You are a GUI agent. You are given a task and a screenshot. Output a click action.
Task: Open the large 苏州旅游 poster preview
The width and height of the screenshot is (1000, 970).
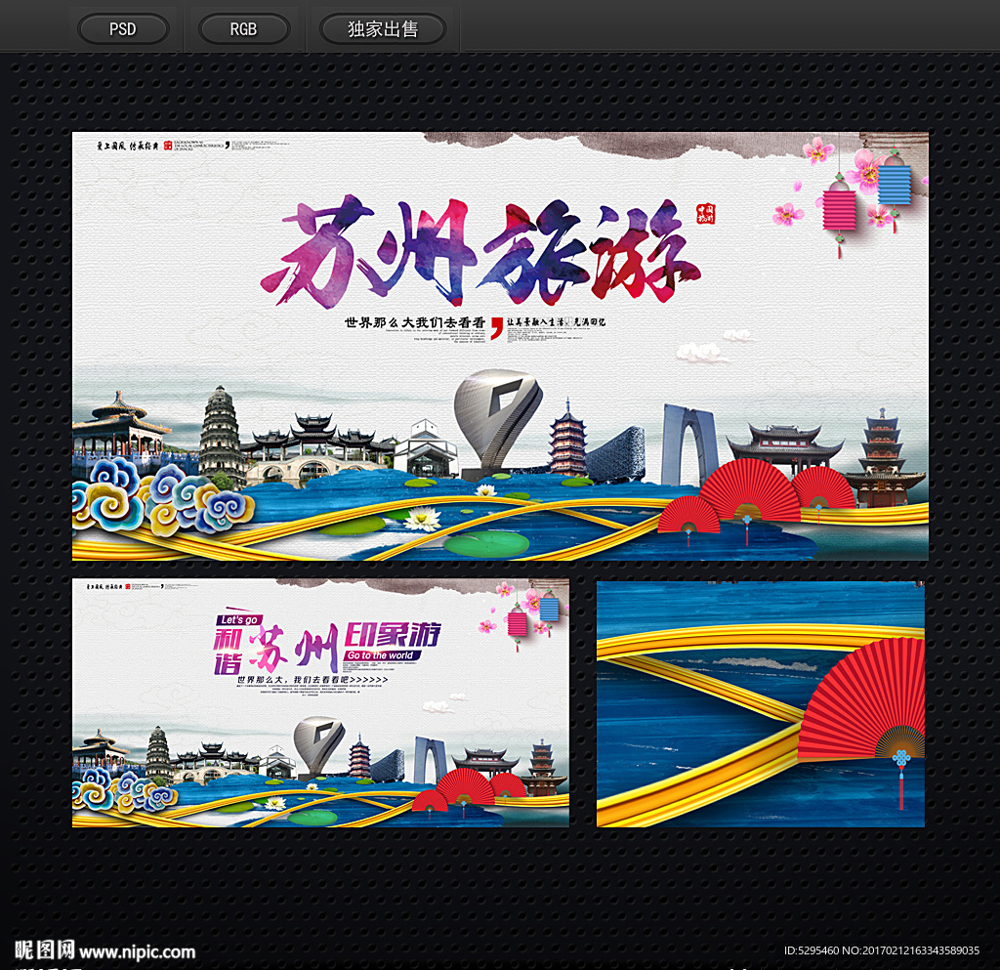(500, 347)
